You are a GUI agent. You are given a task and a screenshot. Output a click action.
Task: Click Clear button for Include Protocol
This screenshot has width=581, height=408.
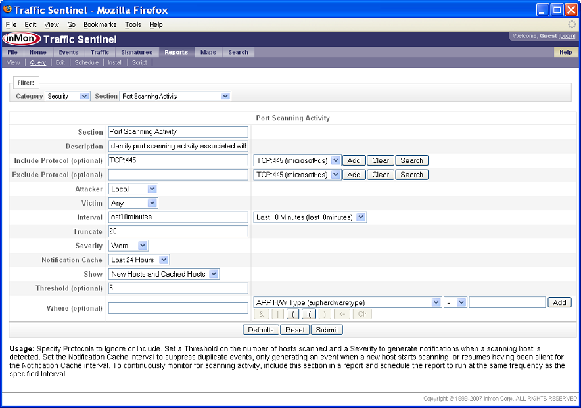coord(381,161)
